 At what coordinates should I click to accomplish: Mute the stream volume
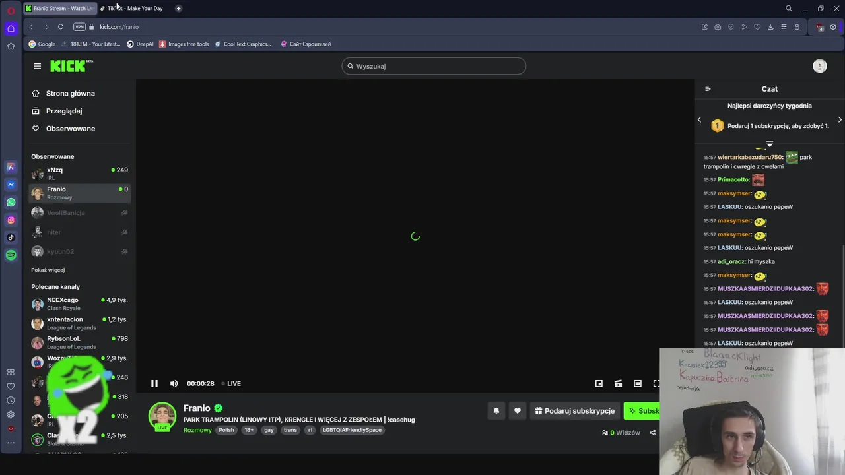[x=174, y=383]
